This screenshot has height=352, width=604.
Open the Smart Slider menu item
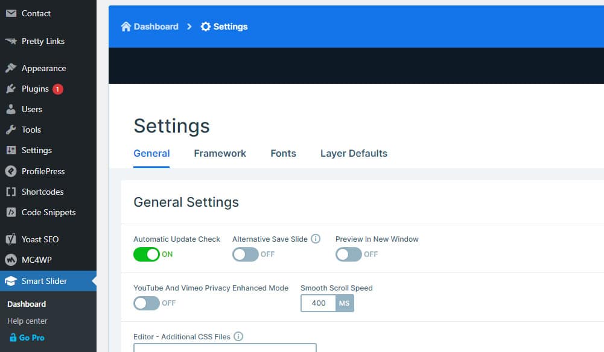coord(48,281)
